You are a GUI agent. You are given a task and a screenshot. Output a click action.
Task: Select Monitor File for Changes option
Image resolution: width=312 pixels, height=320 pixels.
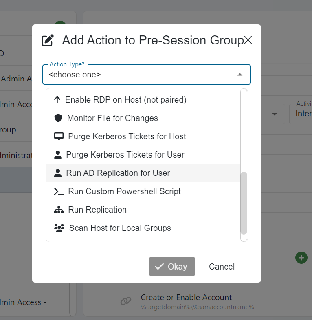[x=112, y=118]
